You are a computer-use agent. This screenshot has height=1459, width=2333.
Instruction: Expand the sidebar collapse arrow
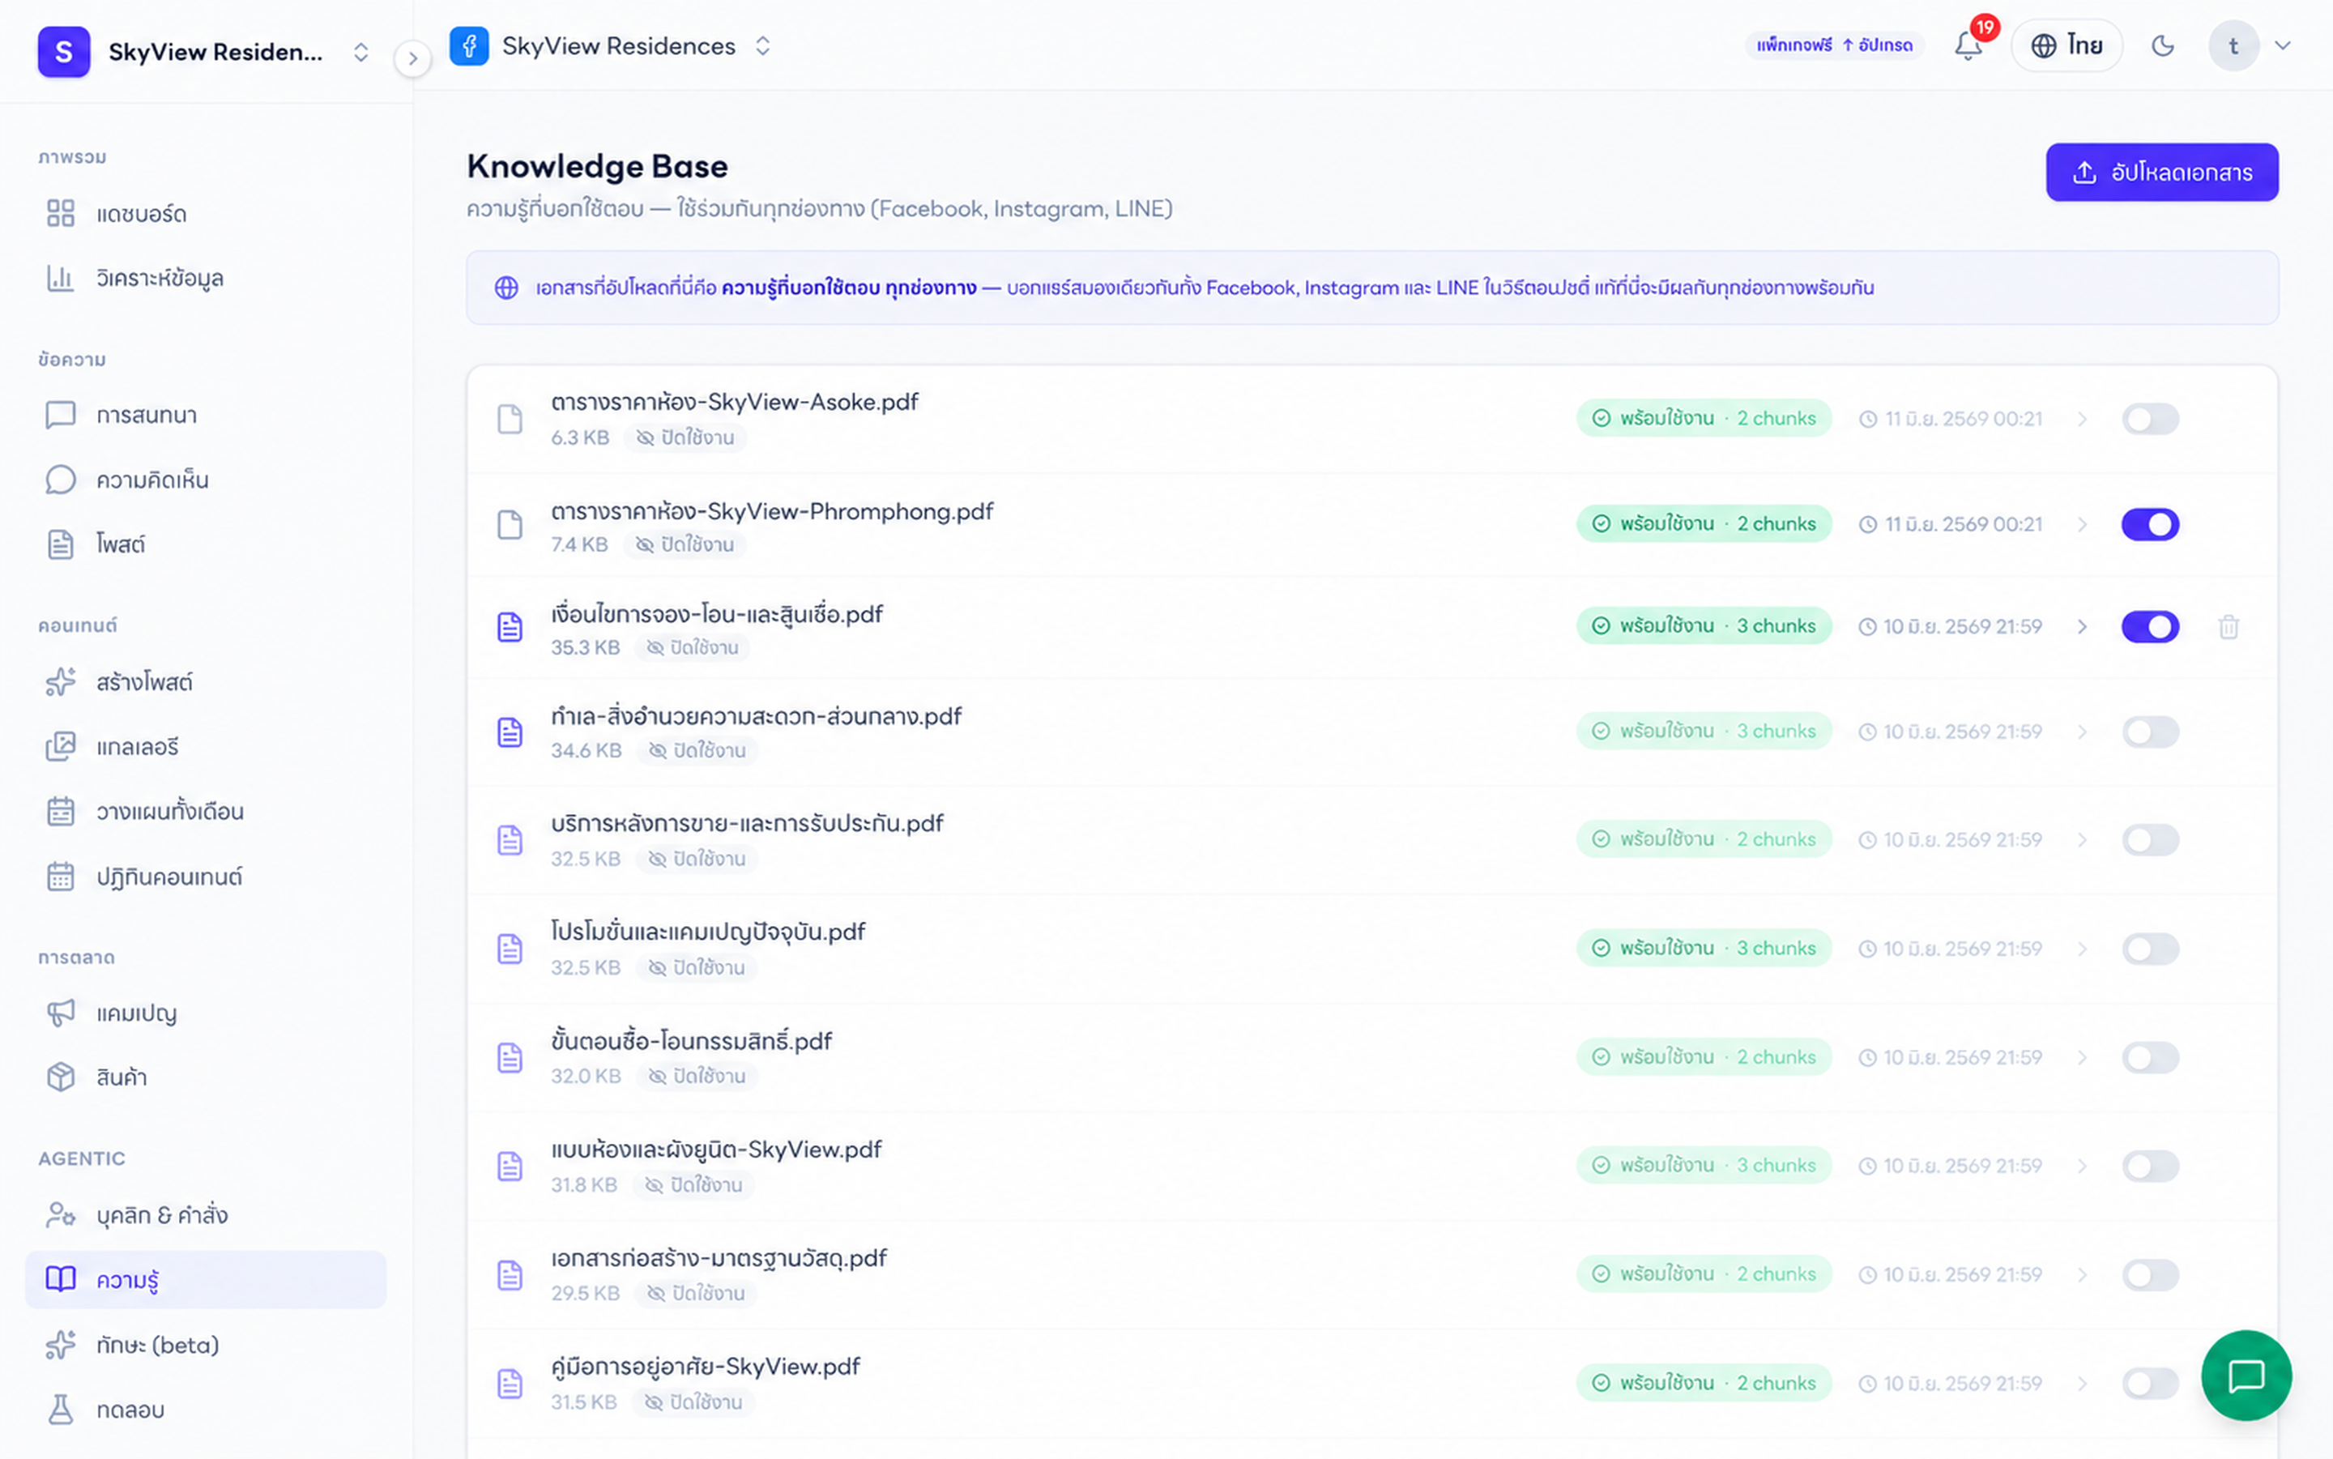point(412,59)
